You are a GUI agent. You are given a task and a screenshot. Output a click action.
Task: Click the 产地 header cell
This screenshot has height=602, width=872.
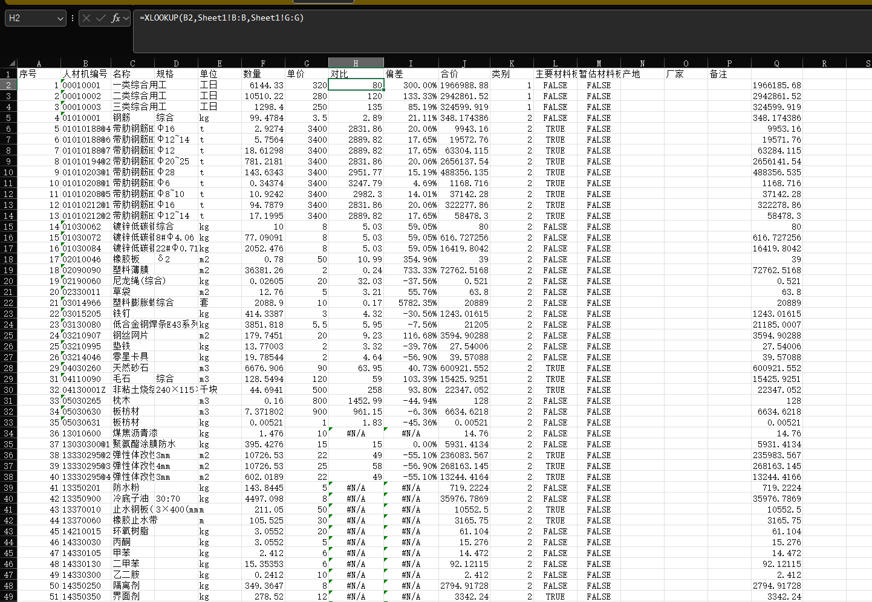point(642,74)
